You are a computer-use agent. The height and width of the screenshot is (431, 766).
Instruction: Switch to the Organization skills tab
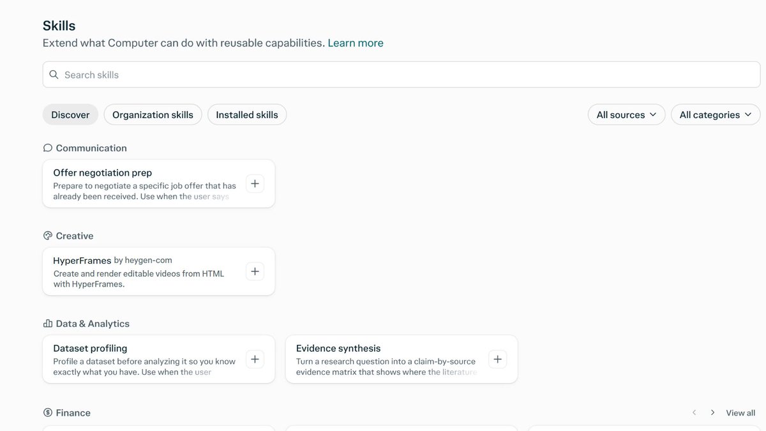tap(153, 115)
